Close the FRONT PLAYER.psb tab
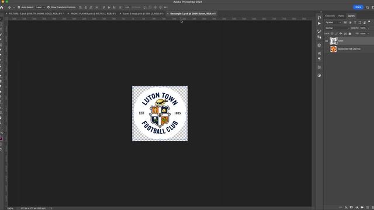Screen dimensions: 374x210 (x=68, y=14)
